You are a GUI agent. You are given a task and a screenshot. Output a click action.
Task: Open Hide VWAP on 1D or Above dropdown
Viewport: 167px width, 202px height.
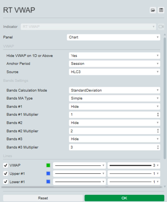click(x=114, y=56)
